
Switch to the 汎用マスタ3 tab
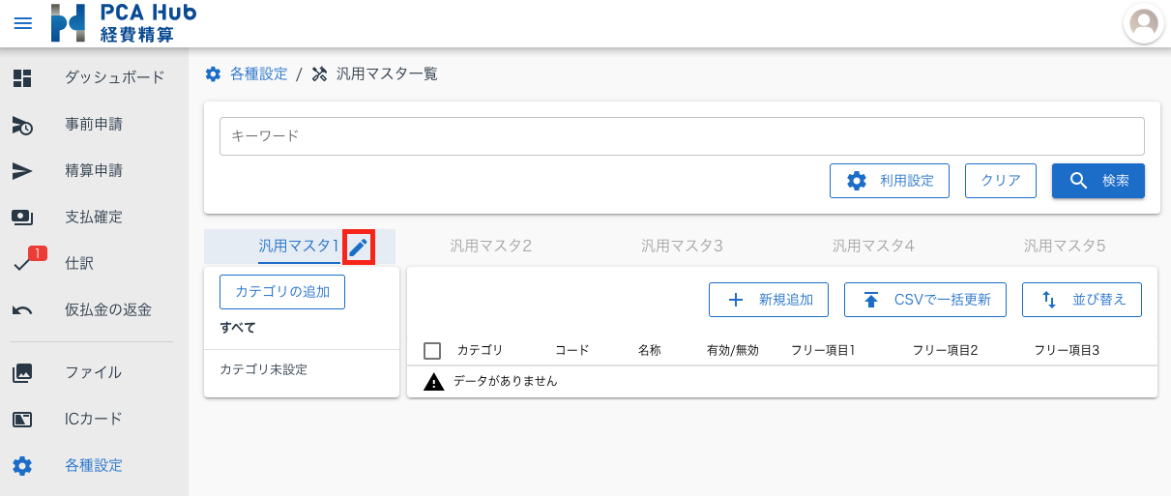(682, 247)
